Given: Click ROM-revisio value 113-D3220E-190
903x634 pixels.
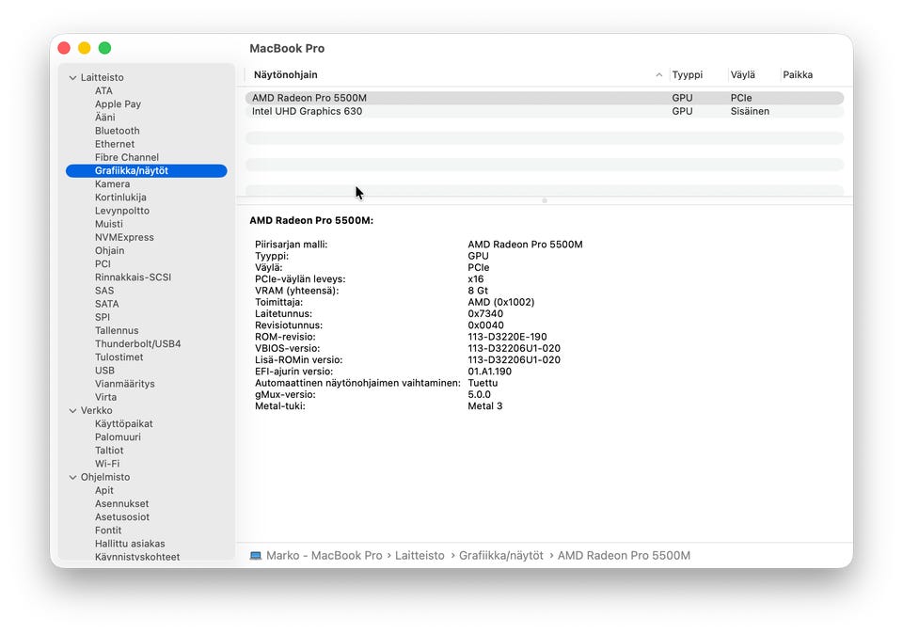Looking at the screenshot, I should pos(507,337).
